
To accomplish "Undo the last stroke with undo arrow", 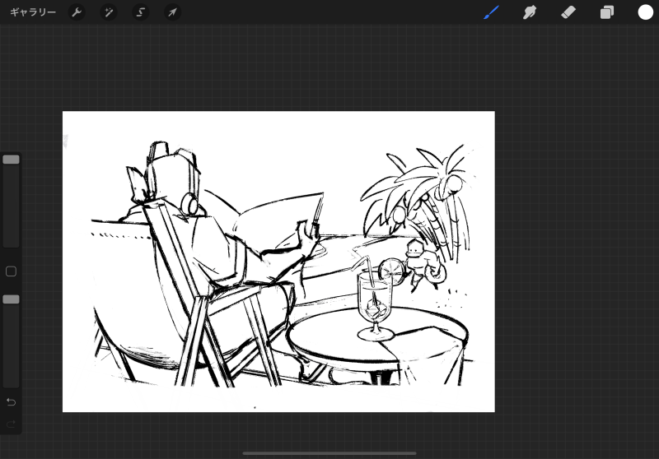I will click(11, 402).
